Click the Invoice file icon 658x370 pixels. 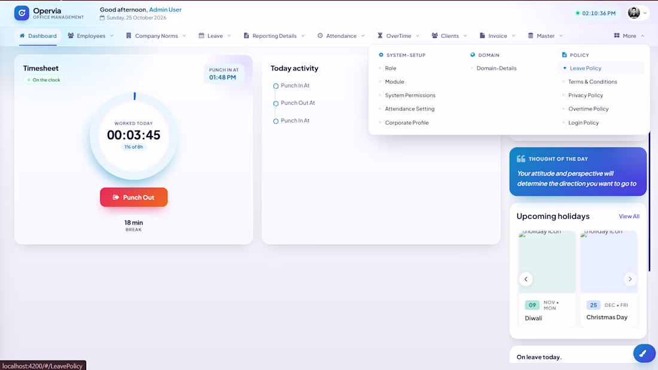pyautogui.click(x=483, y=36)
